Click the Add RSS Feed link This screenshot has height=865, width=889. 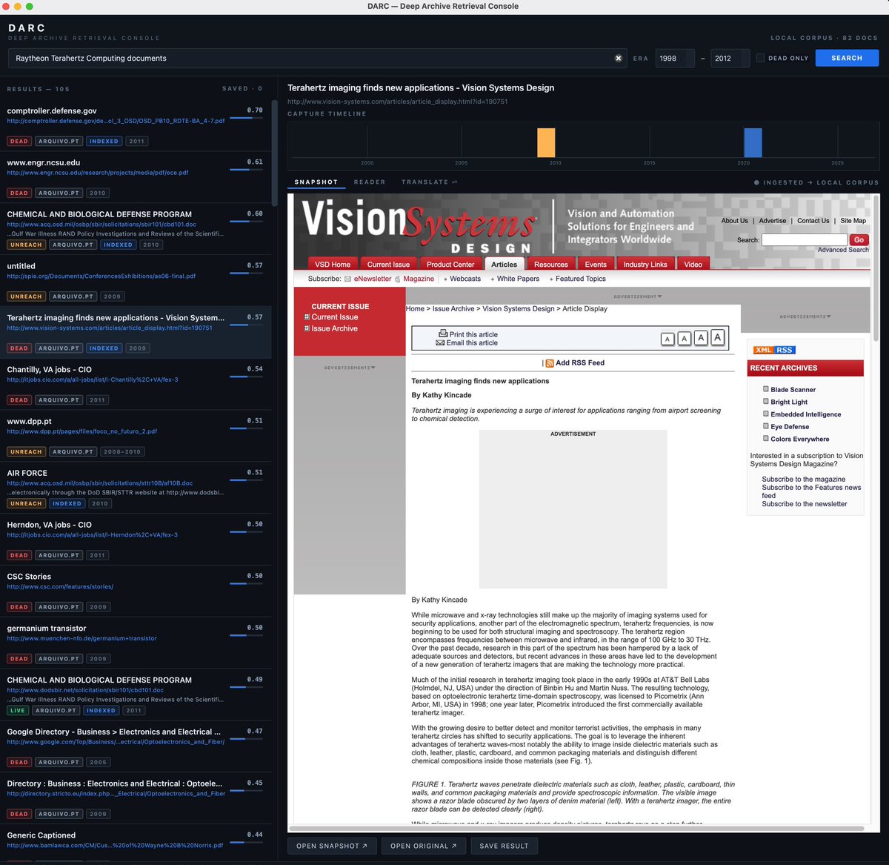coord(580,363)
